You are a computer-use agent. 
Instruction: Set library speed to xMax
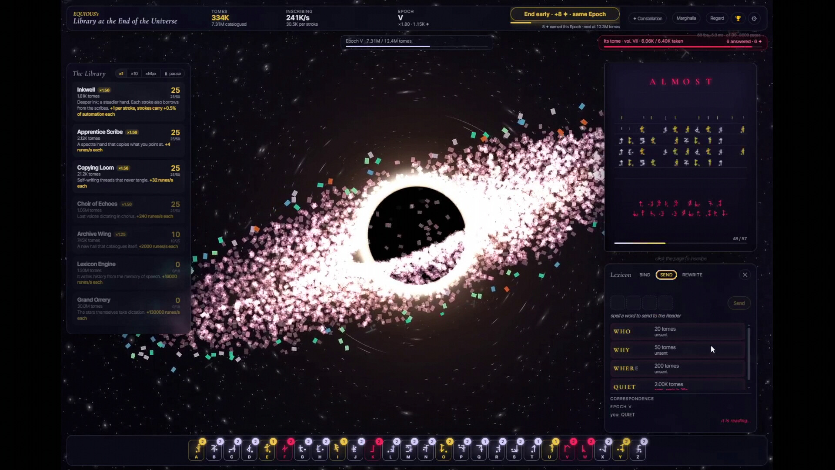(x=151, y=74)
